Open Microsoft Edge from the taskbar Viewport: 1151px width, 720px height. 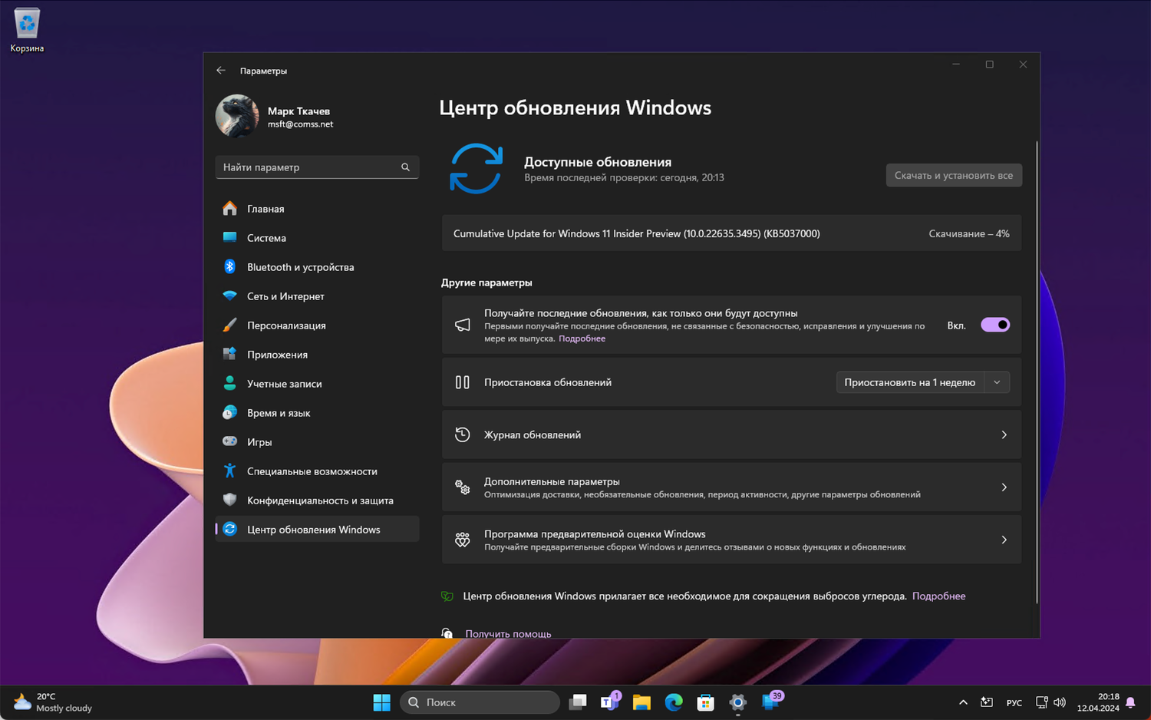[674, 702]
